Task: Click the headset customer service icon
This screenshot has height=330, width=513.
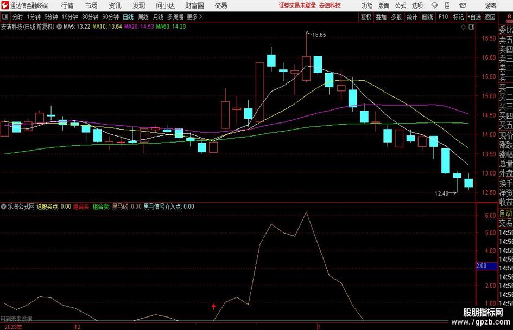Action: [x=434, y=5]
